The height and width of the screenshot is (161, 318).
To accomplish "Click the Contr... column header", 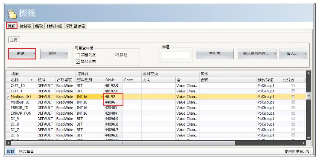I will point(132,80).
